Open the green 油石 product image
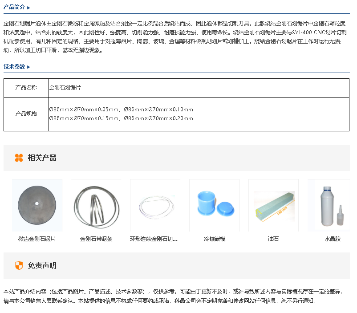Viewport: 357px width, 313px height. [x=273, y=205]
